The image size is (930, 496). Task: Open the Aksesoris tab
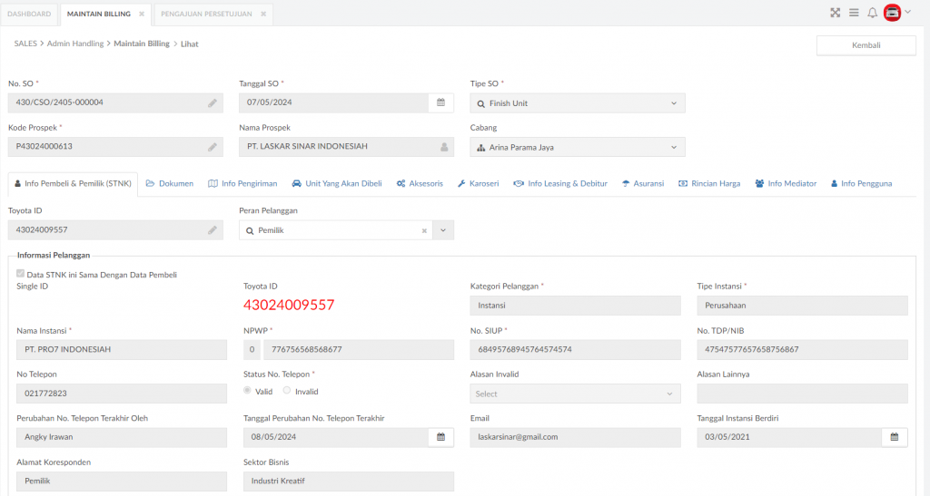[420, 183]
